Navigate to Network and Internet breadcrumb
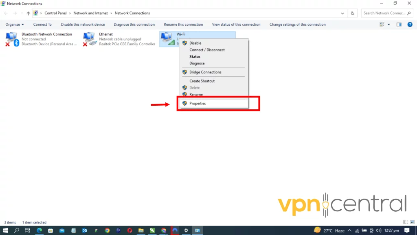 (90, 13)
